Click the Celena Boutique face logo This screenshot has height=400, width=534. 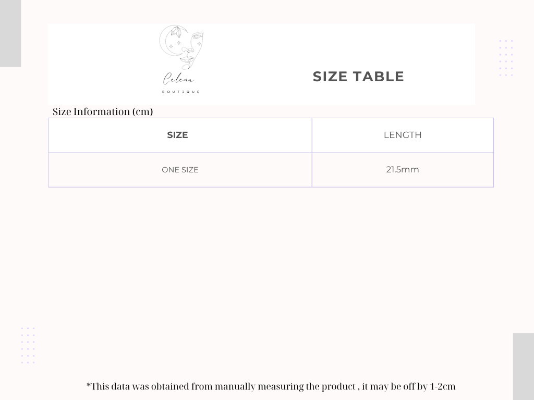pyautogui.click(x=181, y=49)
